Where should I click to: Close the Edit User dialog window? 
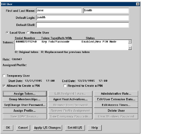click(137, 4)
